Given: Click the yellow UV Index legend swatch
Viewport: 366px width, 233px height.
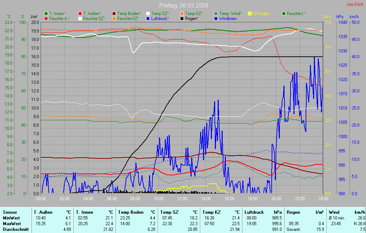Looking at the screenshot, I should point(250,14).
